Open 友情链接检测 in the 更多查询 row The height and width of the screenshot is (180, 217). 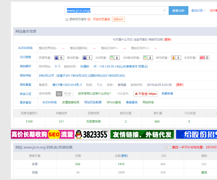(71, 102)
